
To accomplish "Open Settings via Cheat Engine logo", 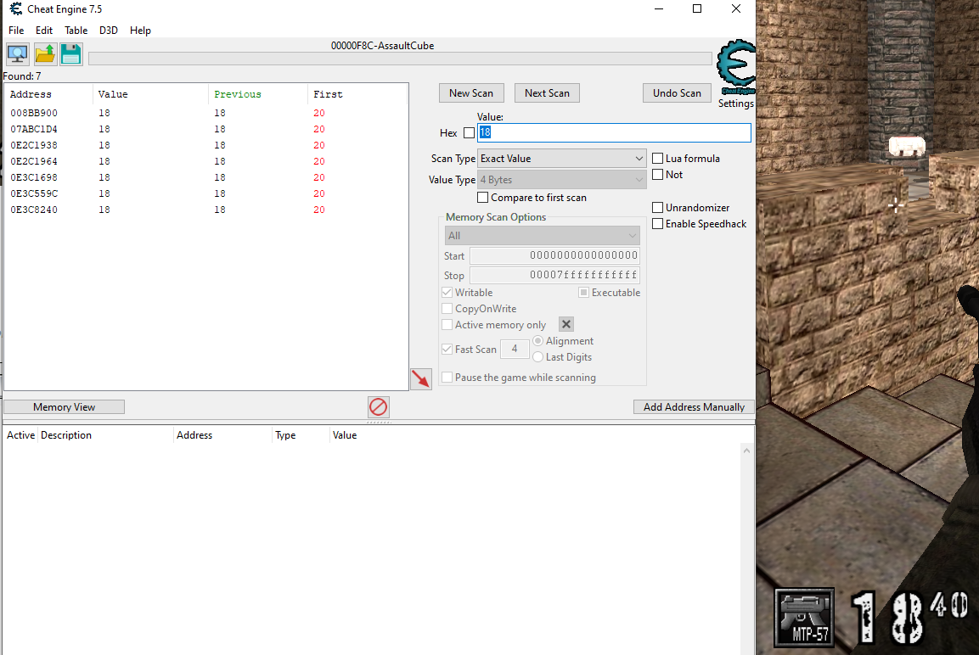I will (x=736, y=67).
